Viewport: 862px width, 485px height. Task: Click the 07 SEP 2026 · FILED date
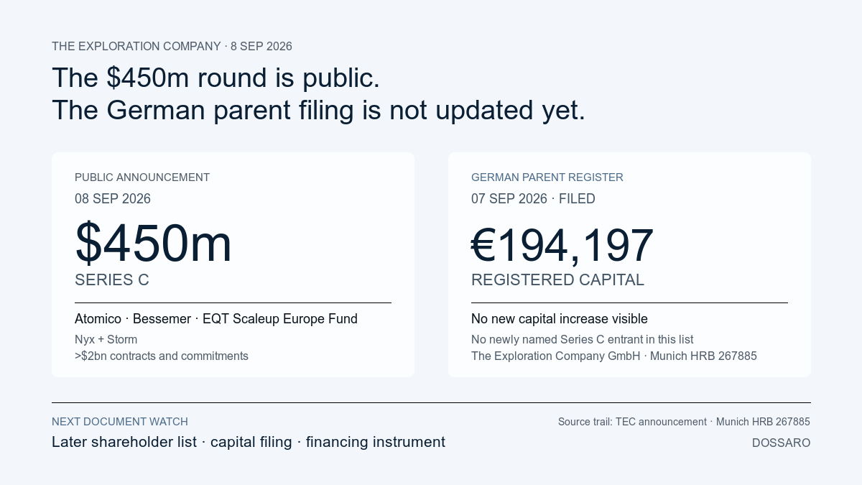click(x=533, y=199)
